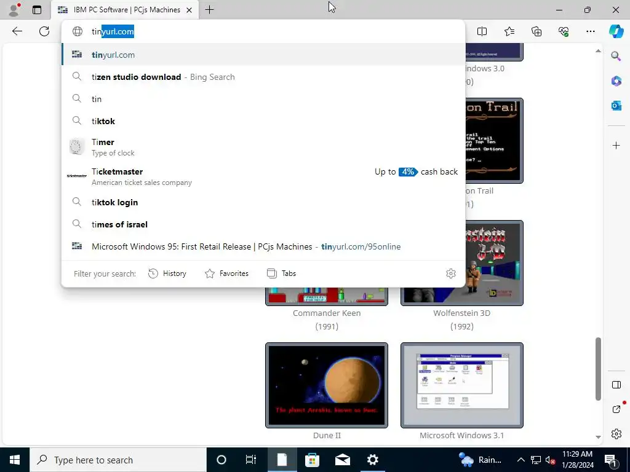Pick the Ticketmaster suggestion

coord(263,176)
